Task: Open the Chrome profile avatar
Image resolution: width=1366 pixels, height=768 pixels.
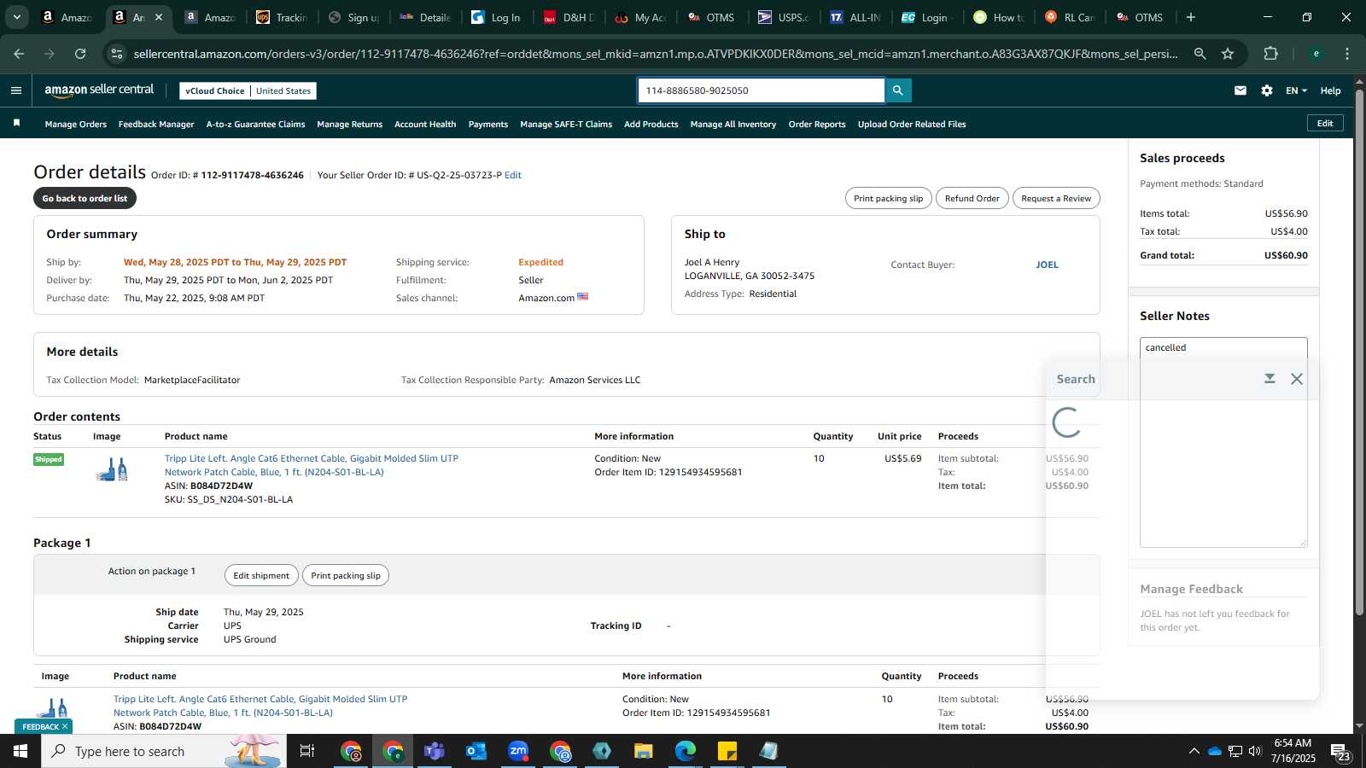Action: (1316, 54)
